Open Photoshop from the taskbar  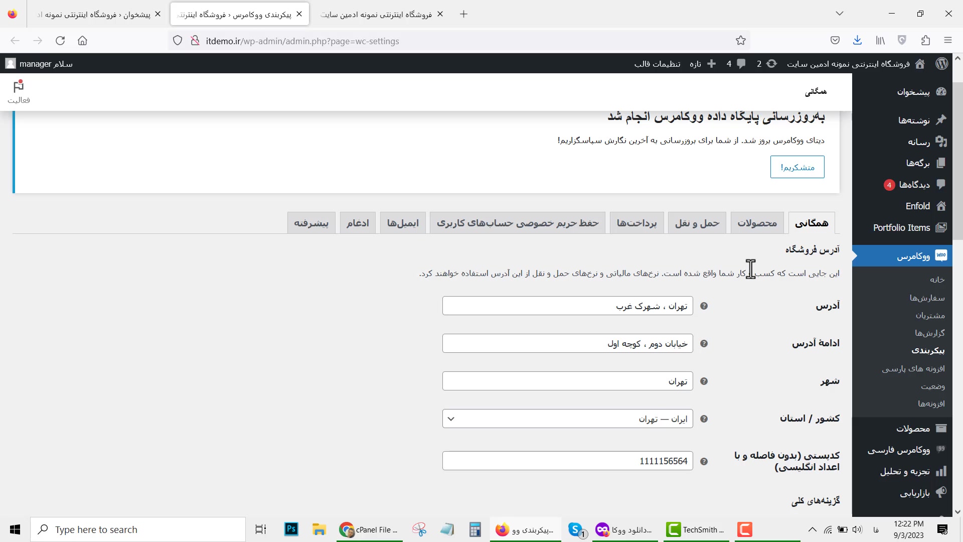point(291,529)
